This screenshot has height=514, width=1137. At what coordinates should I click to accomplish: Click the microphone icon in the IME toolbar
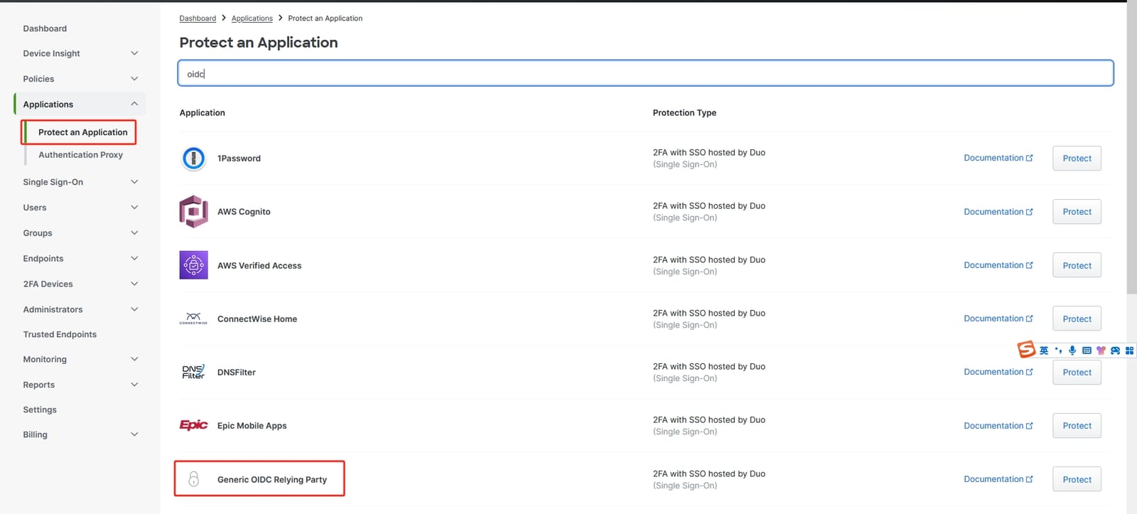point(1072,350)
